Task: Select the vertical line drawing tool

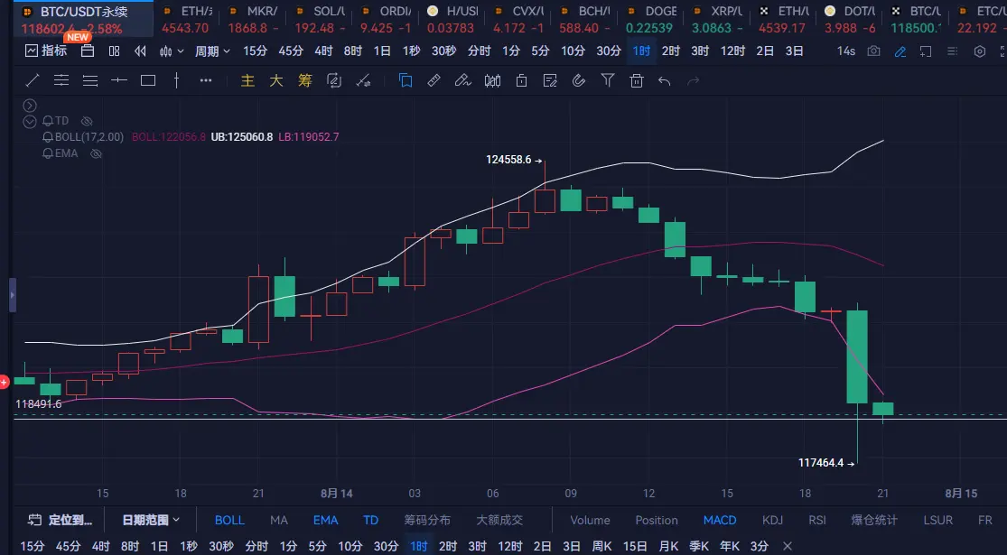Action: (x=177, y=80)
